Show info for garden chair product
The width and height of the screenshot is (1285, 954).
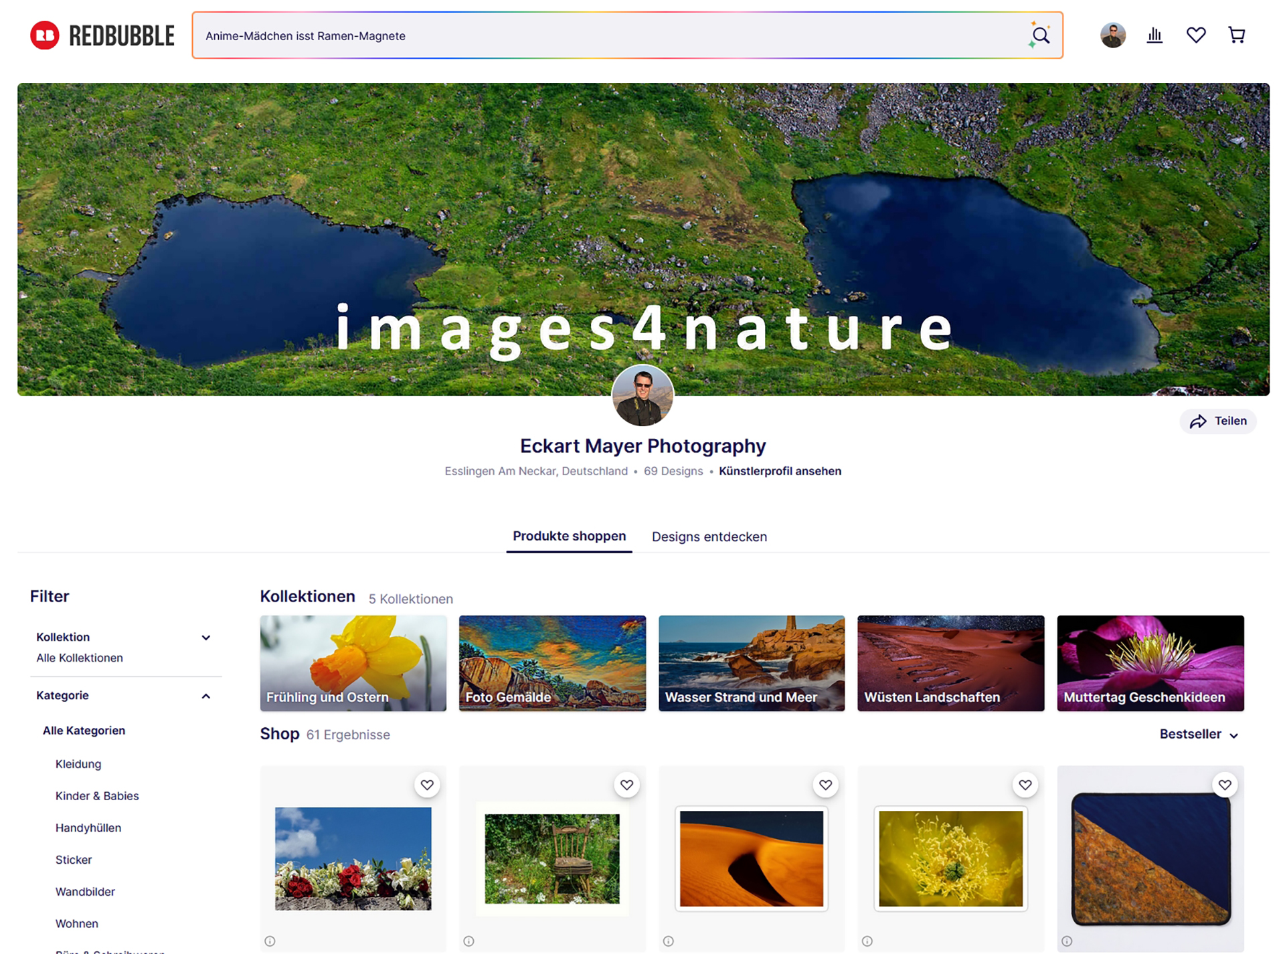tap(468, 941)
